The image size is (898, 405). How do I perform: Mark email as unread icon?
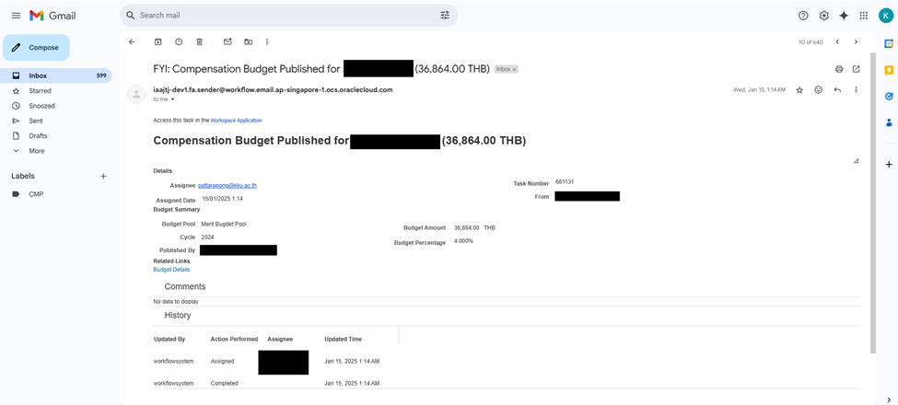click(x=227, y=41)
